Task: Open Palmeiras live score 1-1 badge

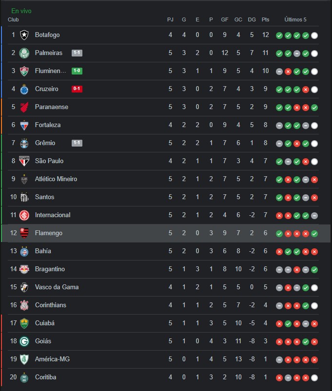Action: pyautogui.click(x=77, y=53)
